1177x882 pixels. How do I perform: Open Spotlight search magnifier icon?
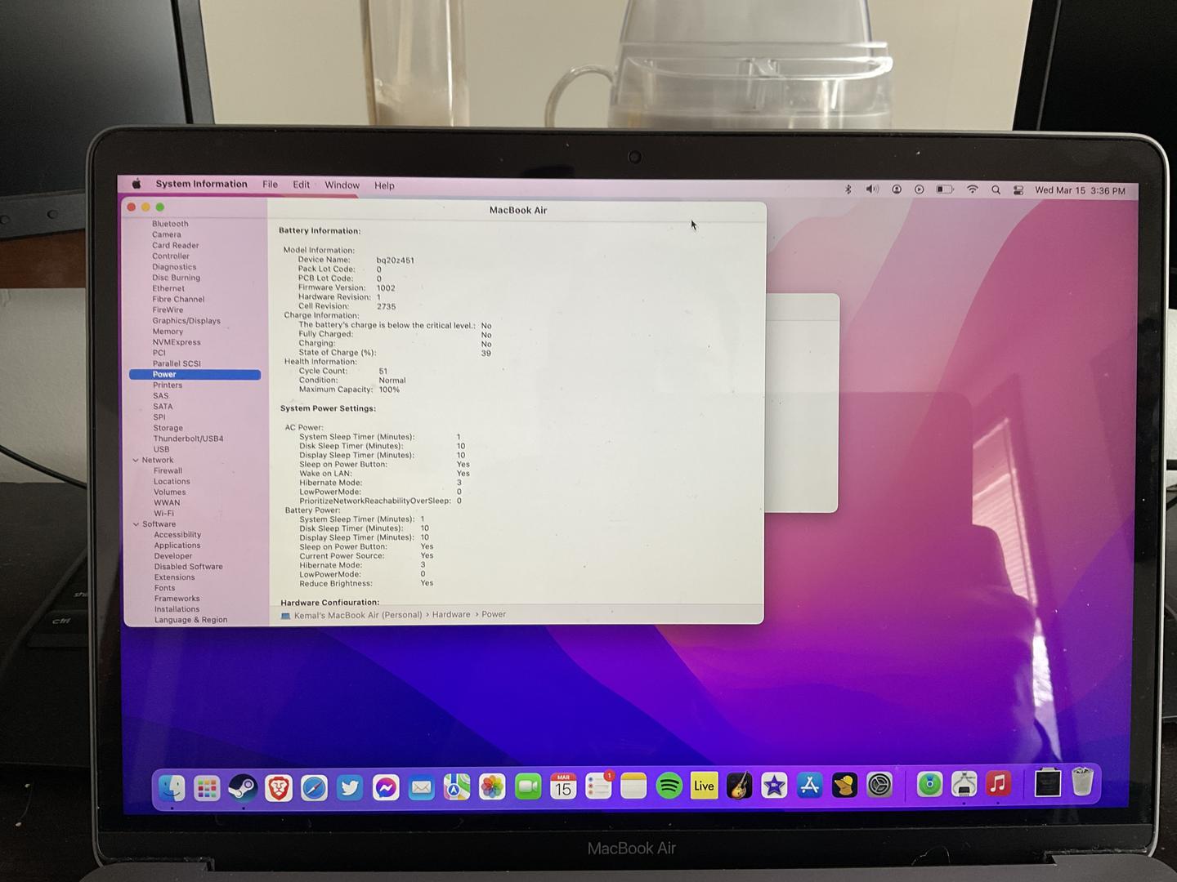[x=996, y=190]
